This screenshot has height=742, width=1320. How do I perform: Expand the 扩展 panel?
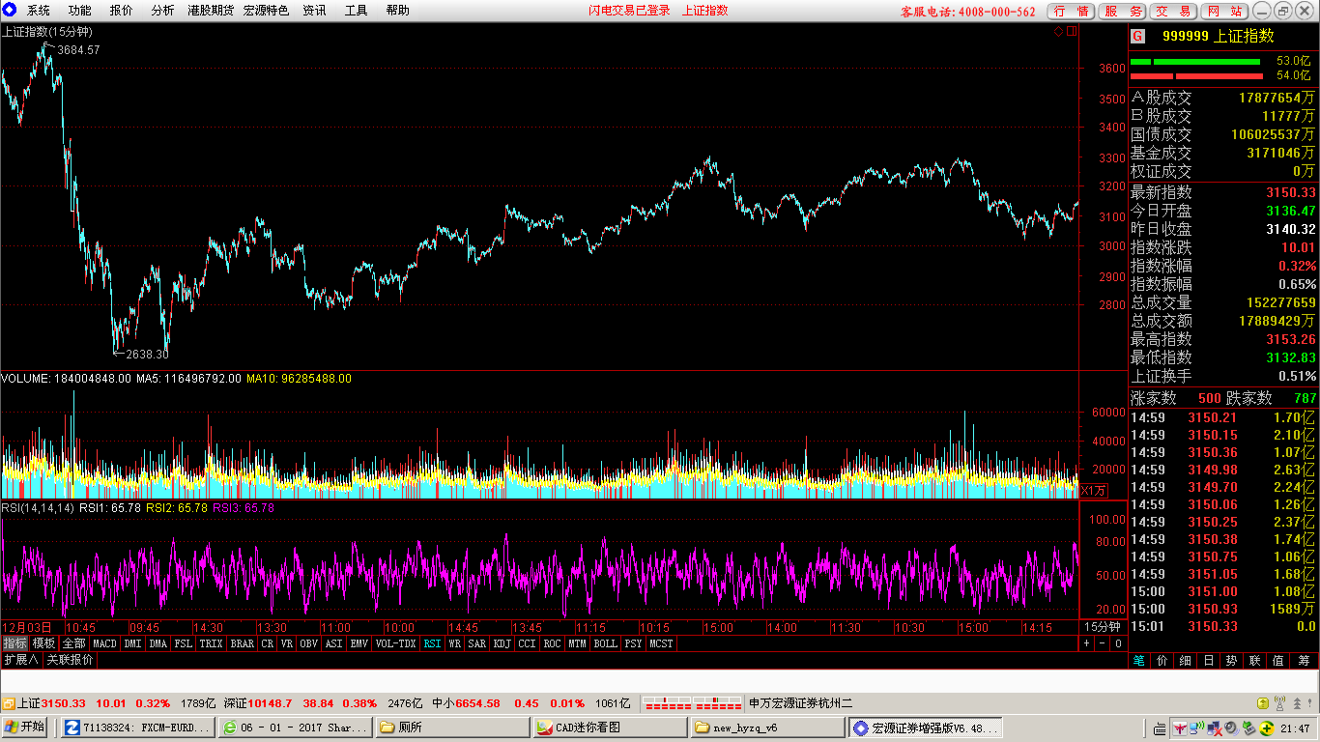pos(20,660)
